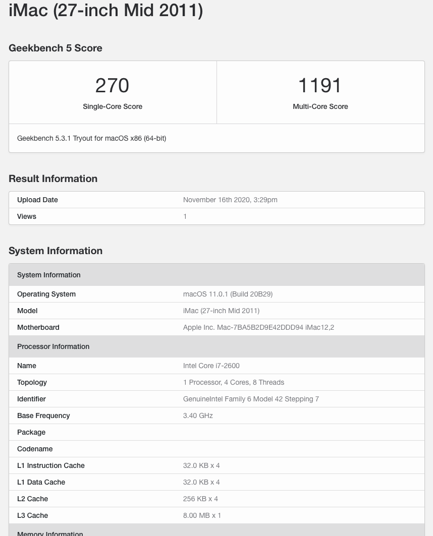Click the L3 Cache value 8.00 MB x 1
The image size is (433, 536).
coord(202,515)
